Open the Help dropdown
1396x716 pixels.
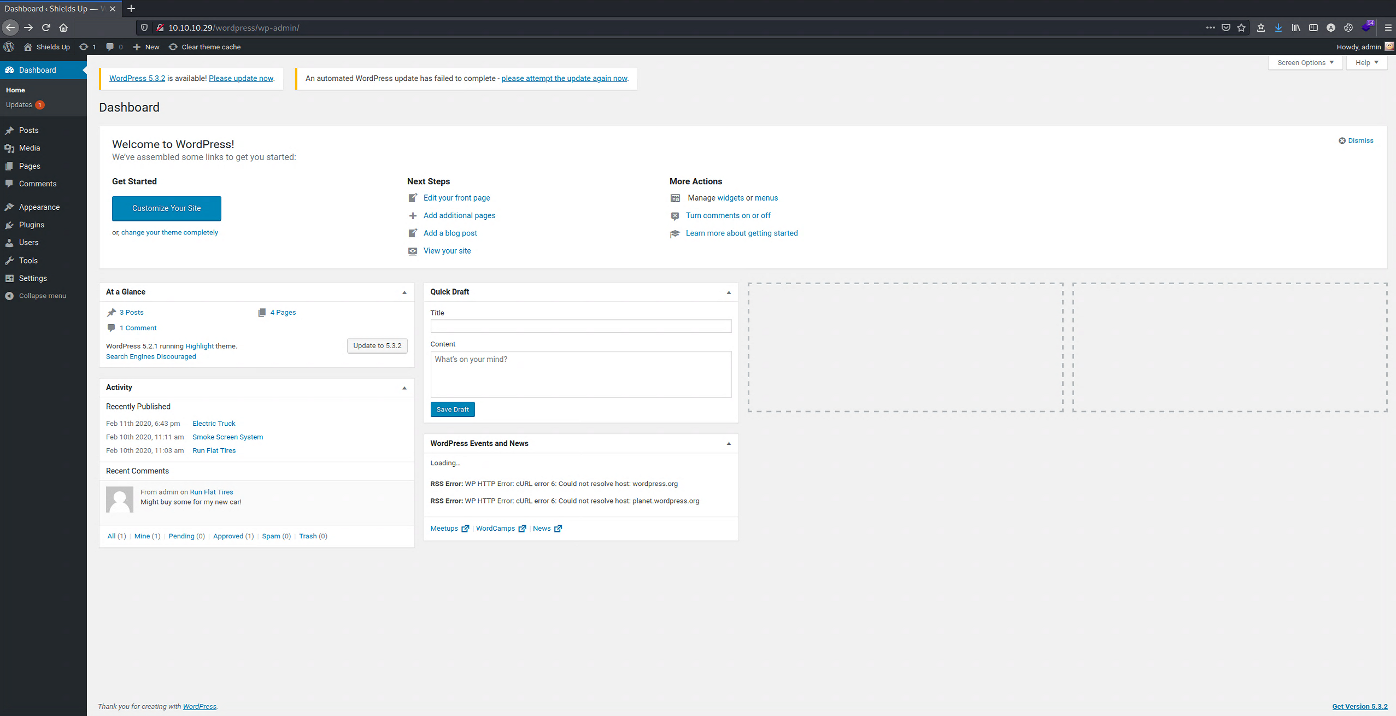[1366, 62]
